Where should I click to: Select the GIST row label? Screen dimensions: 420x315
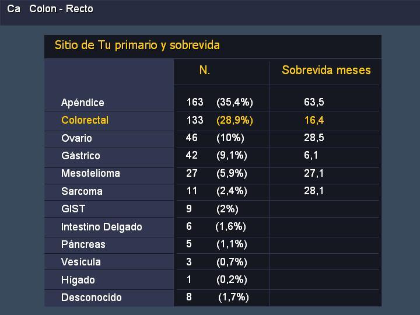pos(73,209)
